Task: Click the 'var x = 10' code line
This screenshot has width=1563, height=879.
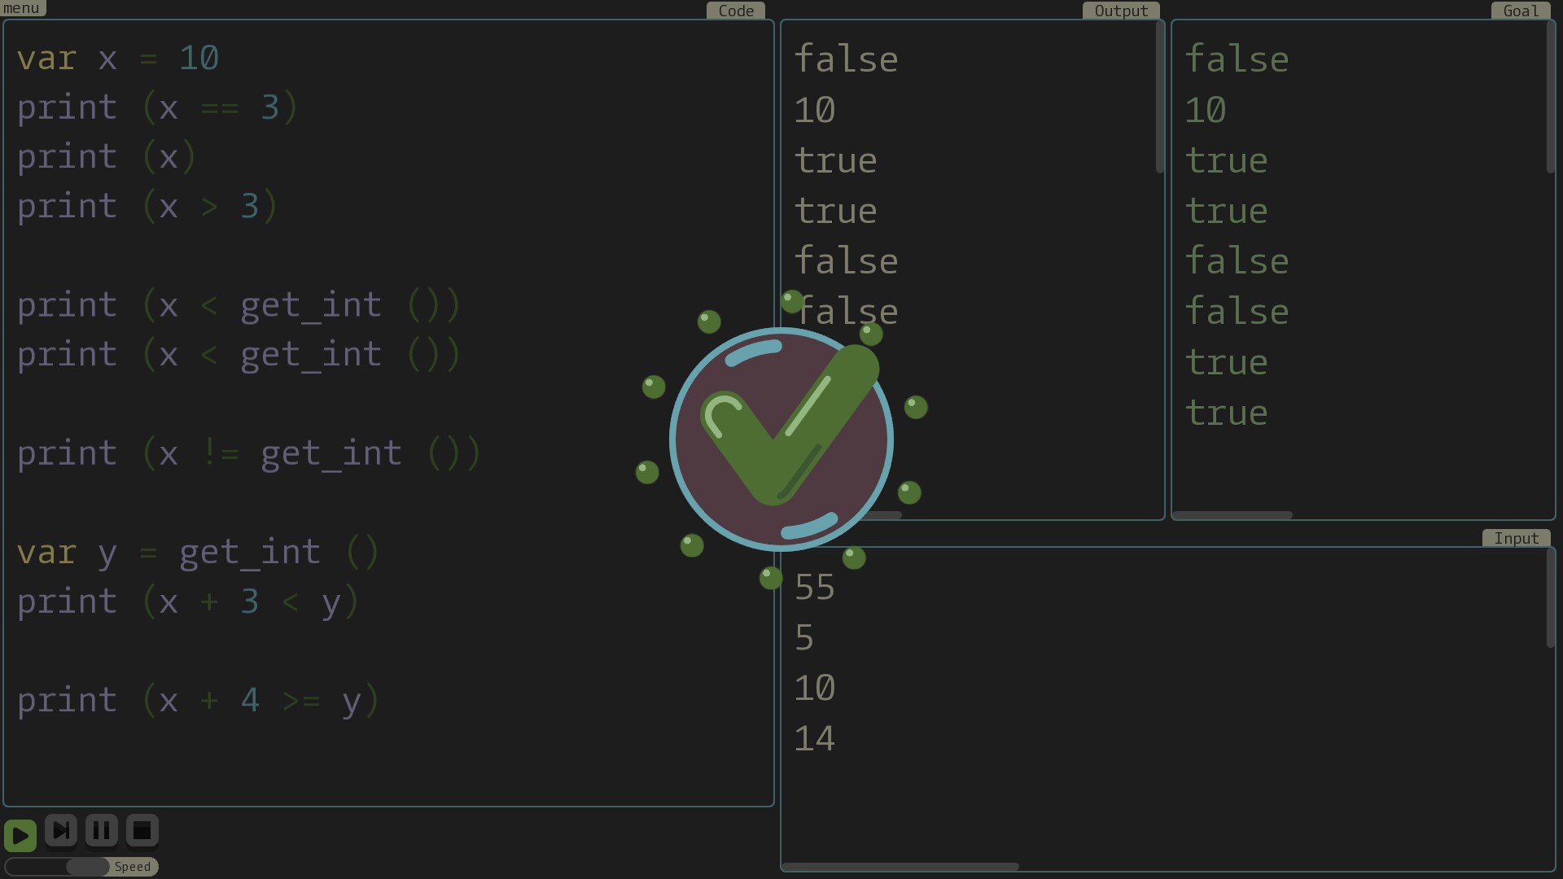Action: (x=118, y=59)
